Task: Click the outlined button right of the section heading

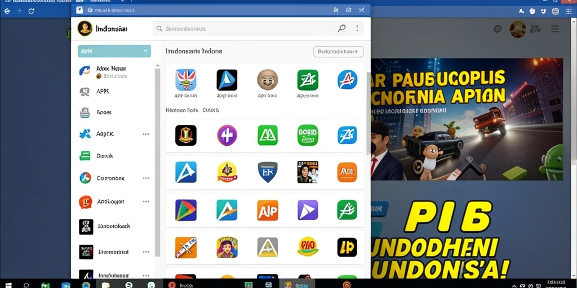Action: click(338, 52)
